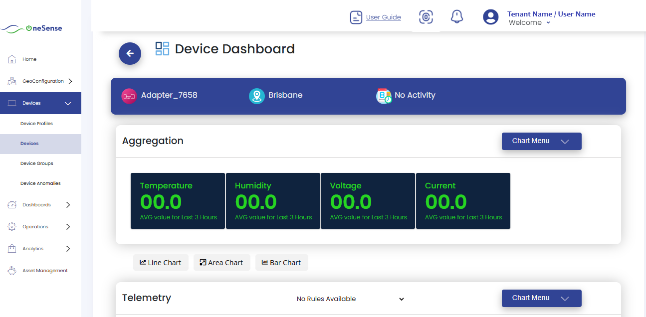
Task: Click the Temperature aggregation card
Action: coord(178,201)
